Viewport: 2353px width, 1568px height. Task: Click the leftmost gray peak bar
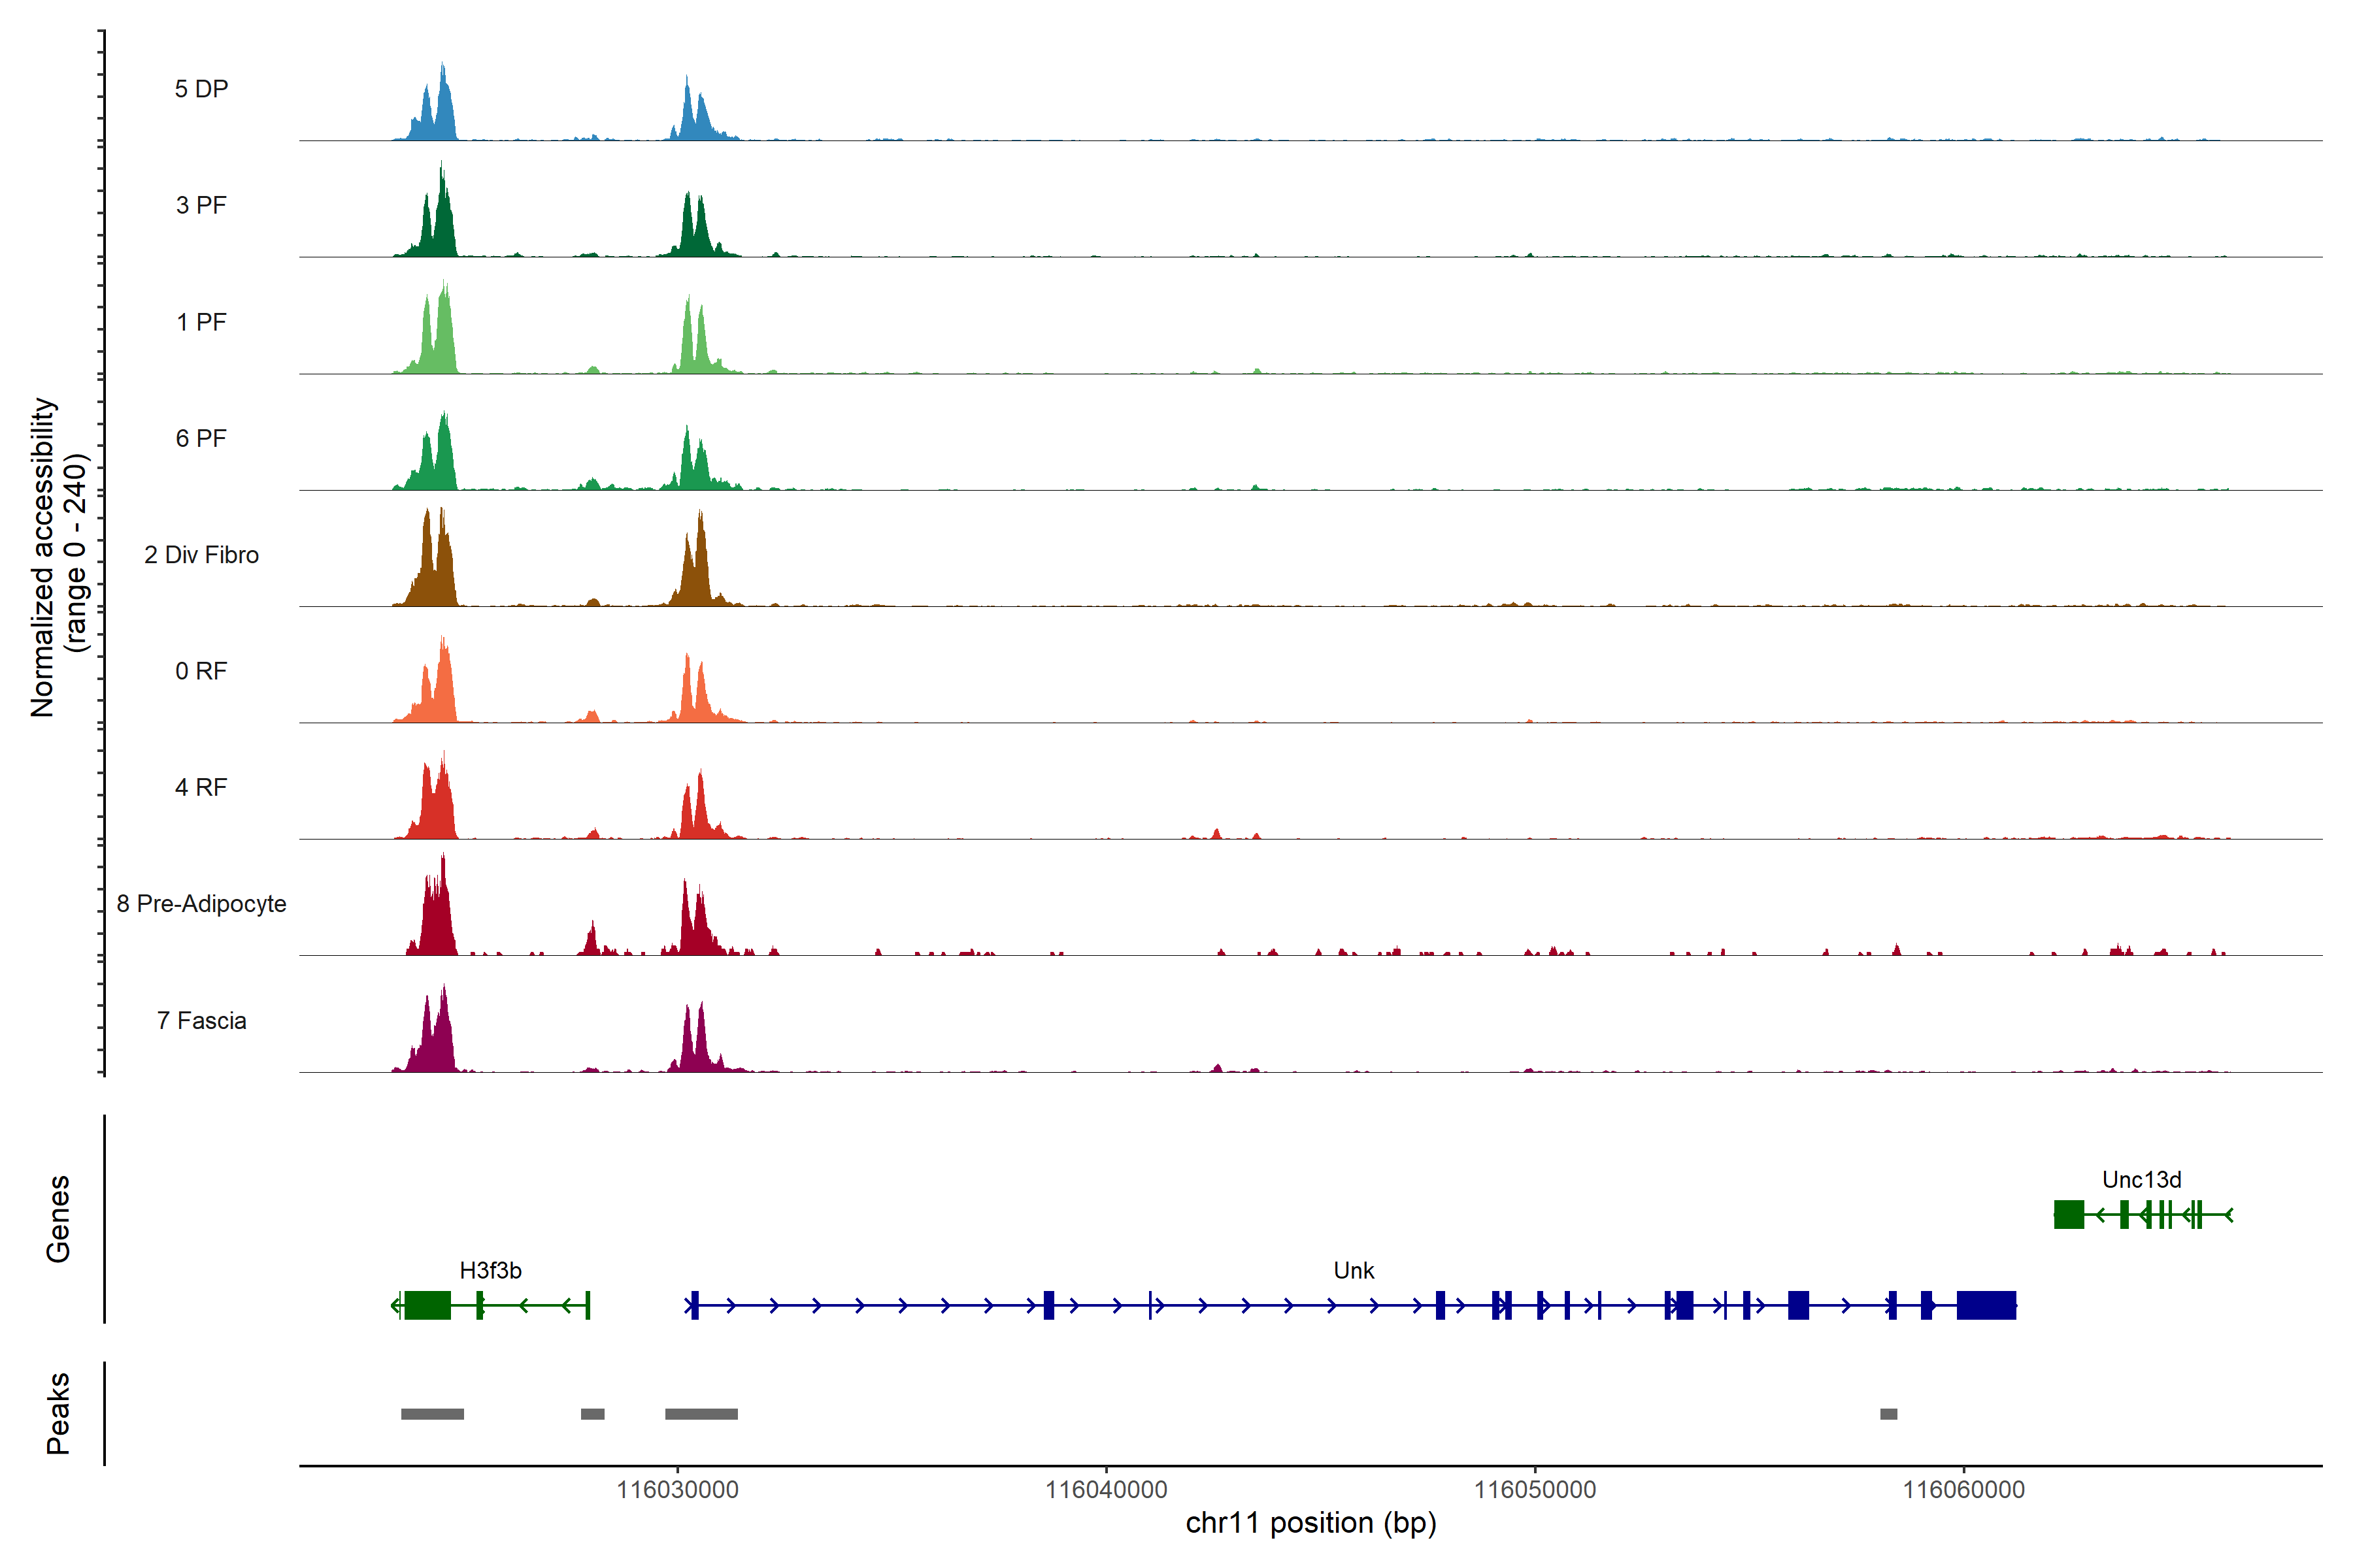pyautogui.click(x=432, y=1414)
